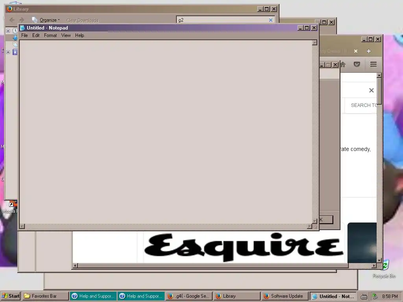Open the Firefox hamburger menu
This screenshot has height=302, width=403.
pos(373,64)
